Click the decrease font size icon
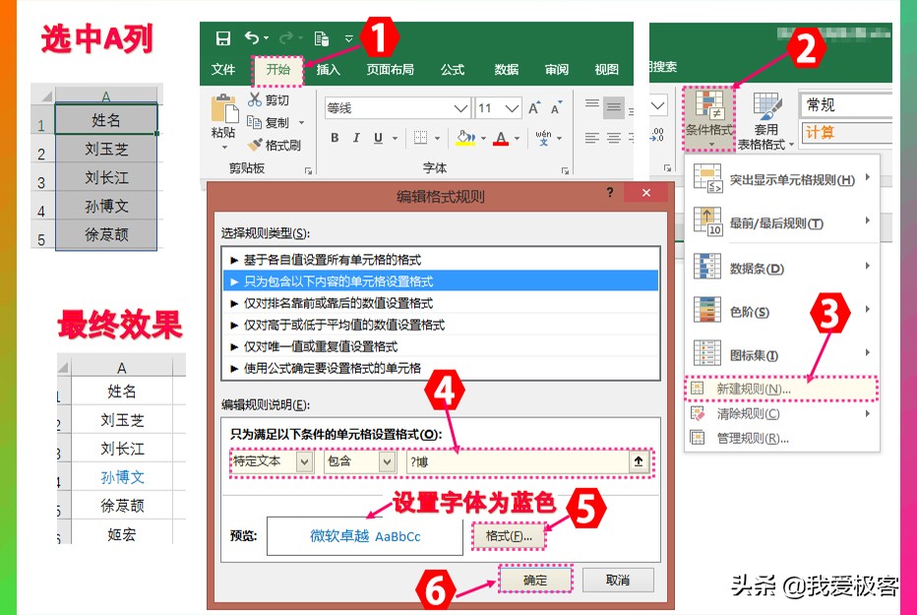Viewport: 917px width, 615px height. tap(556, 108)
